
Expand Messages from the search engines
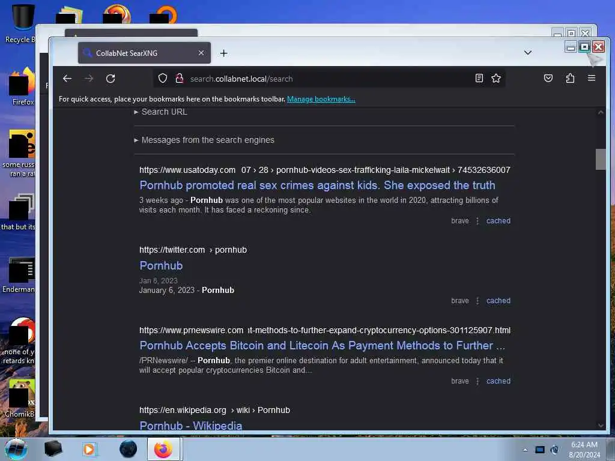click(204, 140)
